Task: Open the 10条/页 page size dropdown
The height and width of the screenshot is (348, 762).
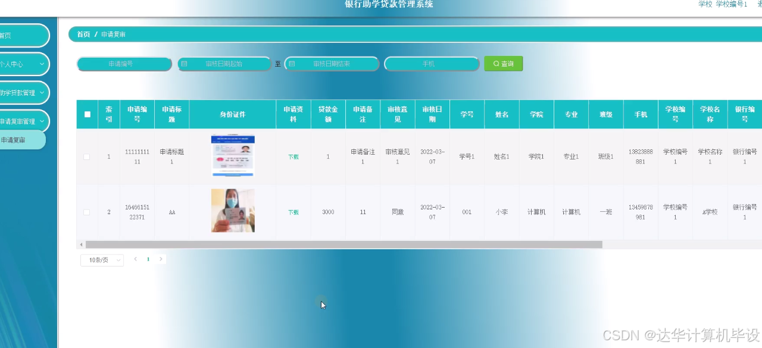Action: pos(101,259)
